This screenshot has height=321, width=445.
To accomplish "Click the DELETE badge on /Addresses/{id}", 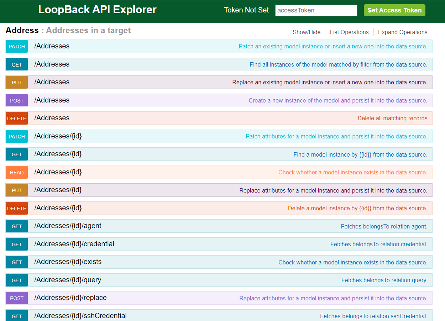I will click(x=16, y=208).
